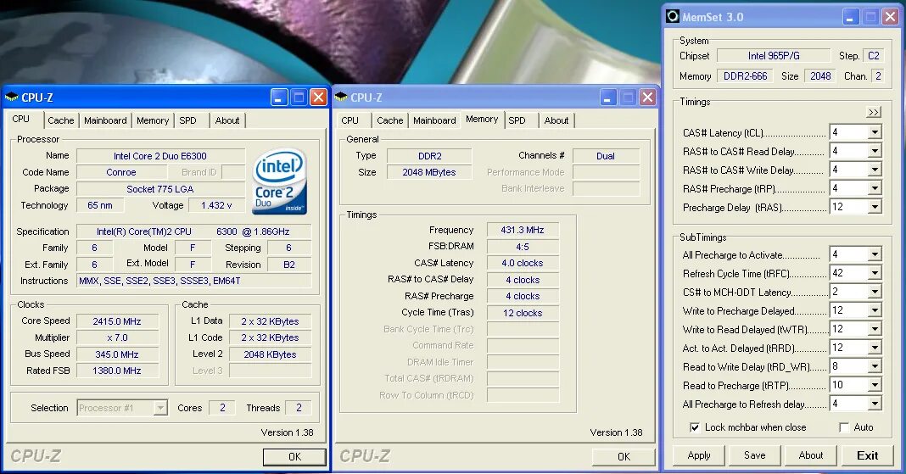Image resolution: width=906 pixels, height=474 pixels.
Task: Click the Core Speed field 2415.0 MHz
Action: point(117,321)
